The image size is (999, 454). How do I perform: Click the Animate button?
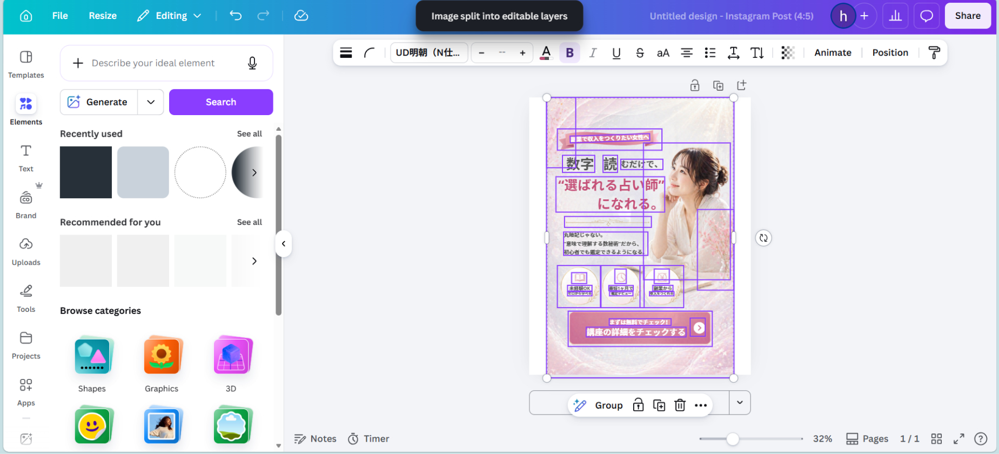tap(833, 52)
